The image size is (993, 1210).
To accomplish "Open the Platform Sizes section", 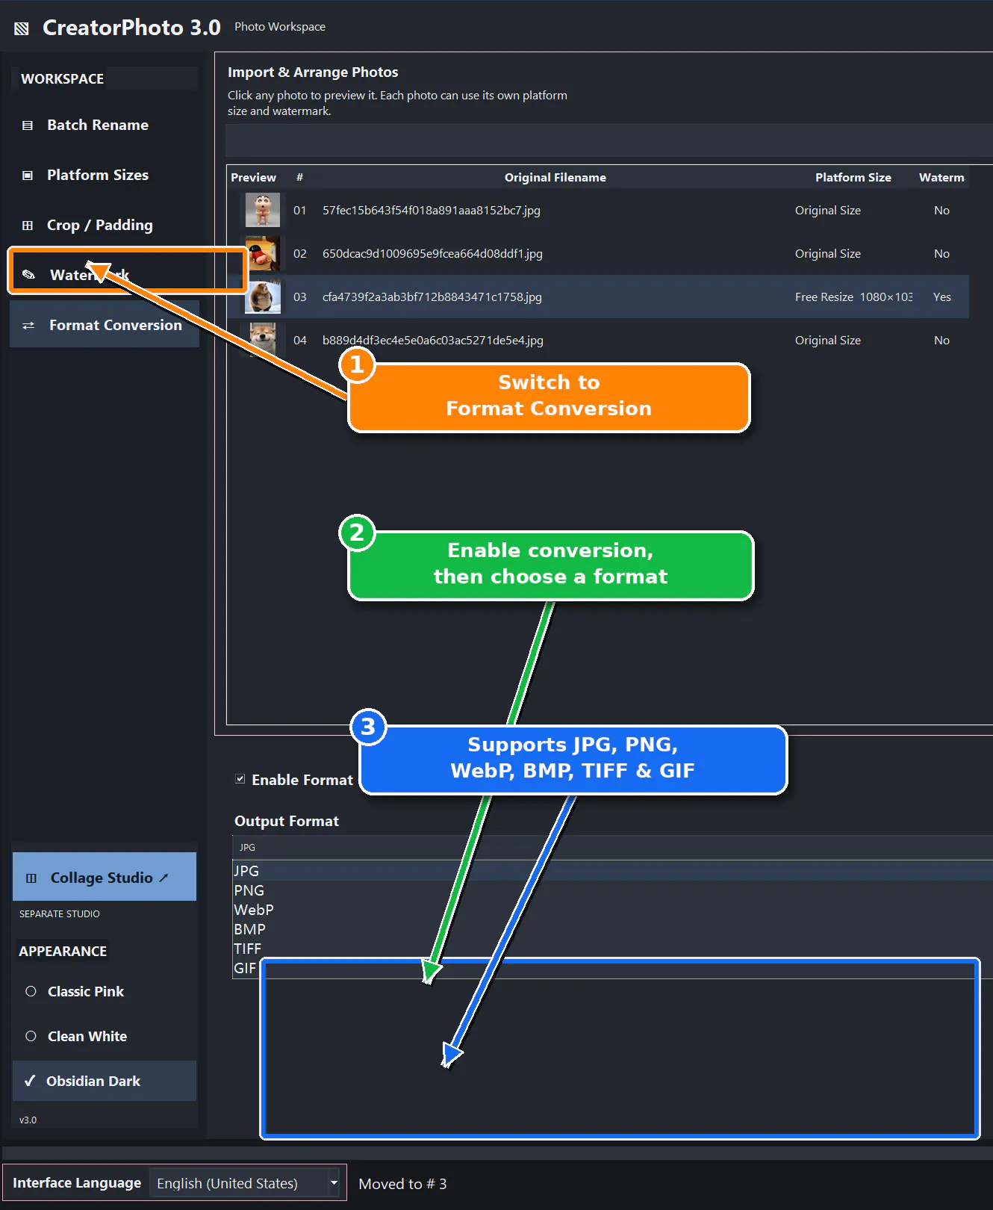I will (x=105, y=175).
